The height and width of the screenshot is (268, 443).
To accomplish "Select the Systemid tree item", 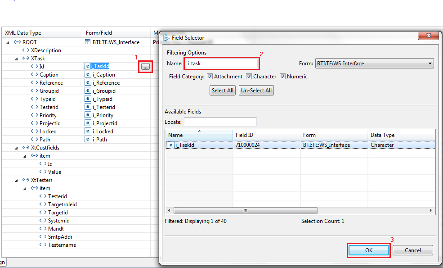I will click(59, 221).
